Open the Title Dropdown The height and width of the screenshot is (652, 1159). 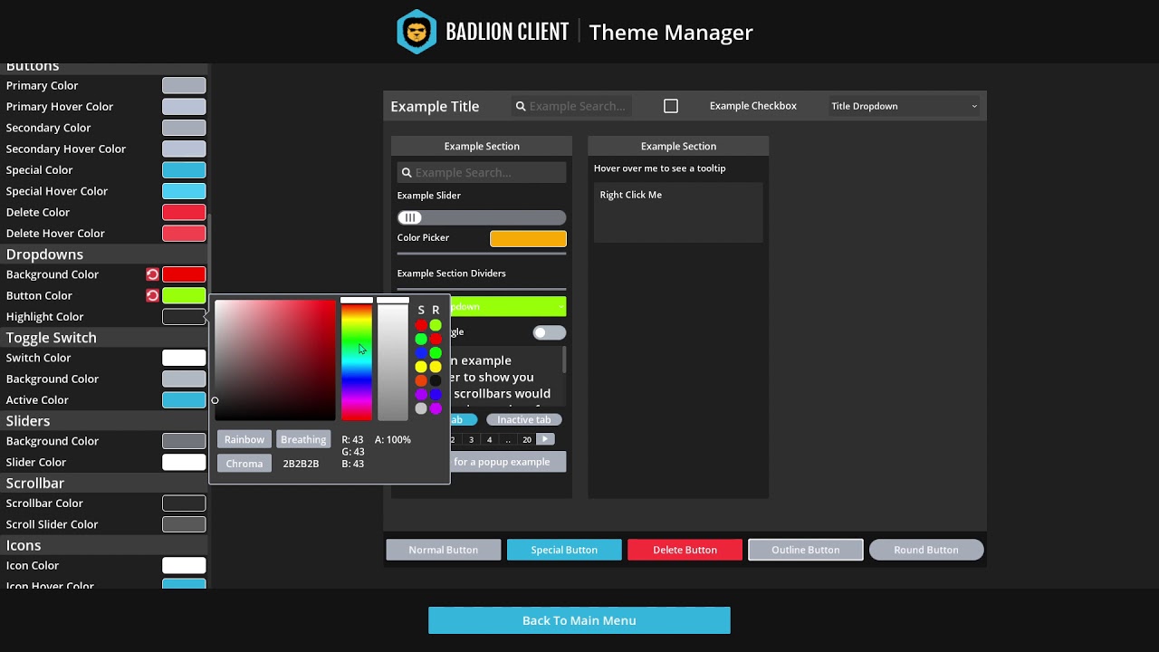coord(904,106)
